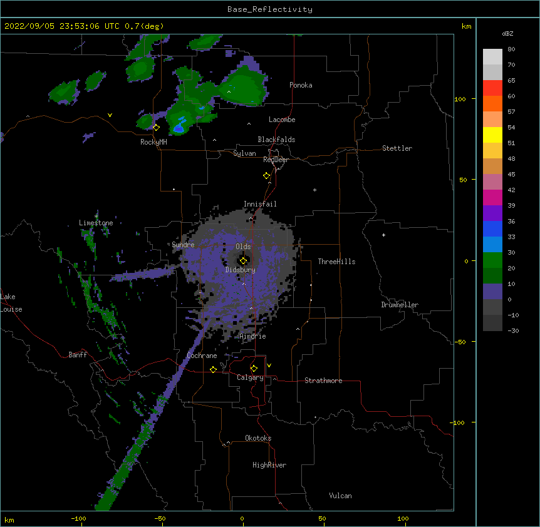Click the Didsbury town label

pyautogui.click(x=241, y=270)
